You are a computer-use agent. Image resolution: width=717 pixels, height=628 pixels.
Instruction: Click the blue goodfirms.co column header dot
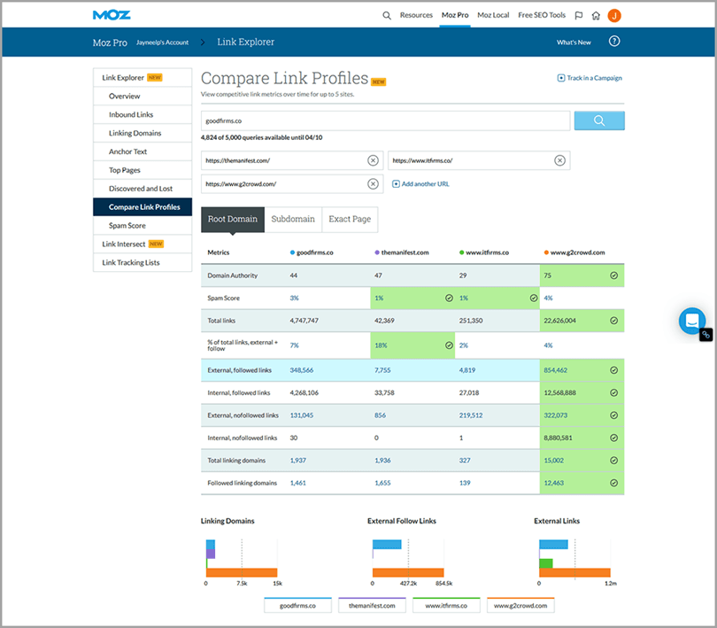point(292,252)
